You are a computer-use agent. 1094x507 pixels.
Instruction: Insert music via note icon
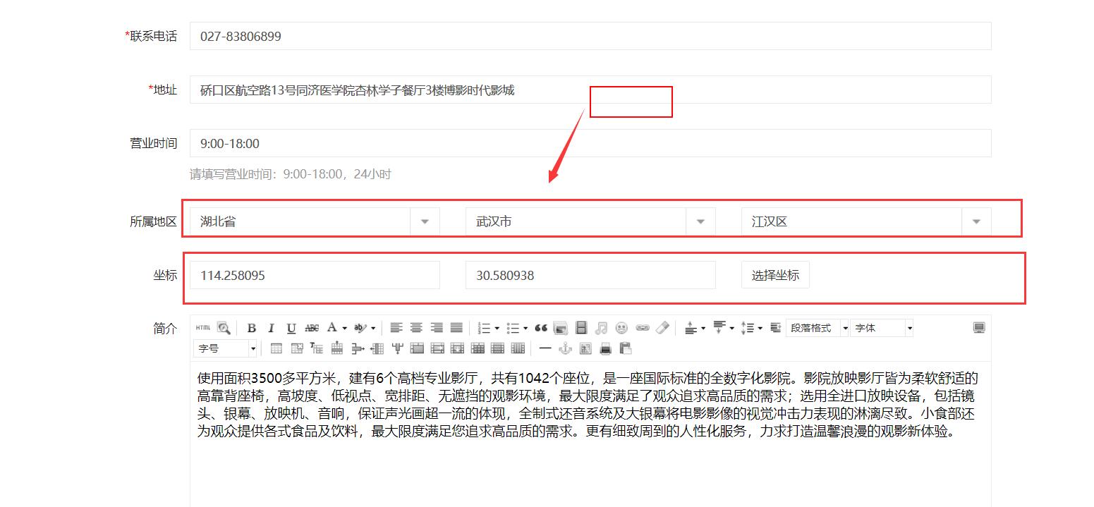[601, 328]
